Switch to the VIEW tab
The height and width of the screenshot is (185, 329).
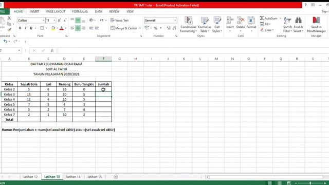tap(130, 11)
